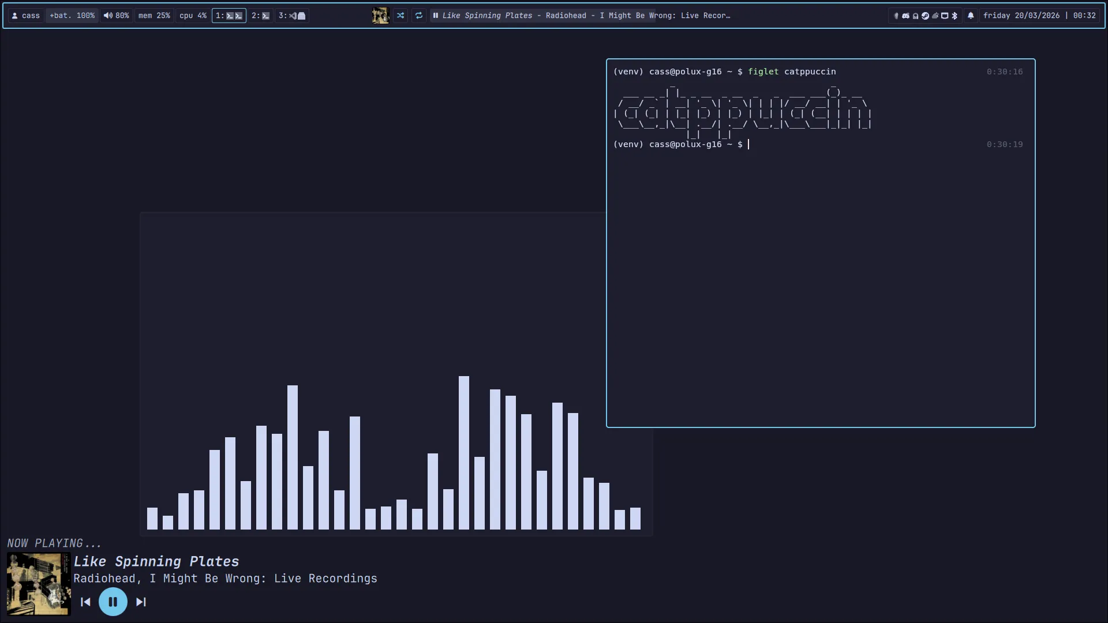The image size is (1108, 623).
Task: Skip to the next track
Action: click(141, 602)
